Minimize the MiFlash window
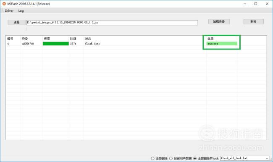The height and width of the screenshot is (162, 273). point(245,4)
